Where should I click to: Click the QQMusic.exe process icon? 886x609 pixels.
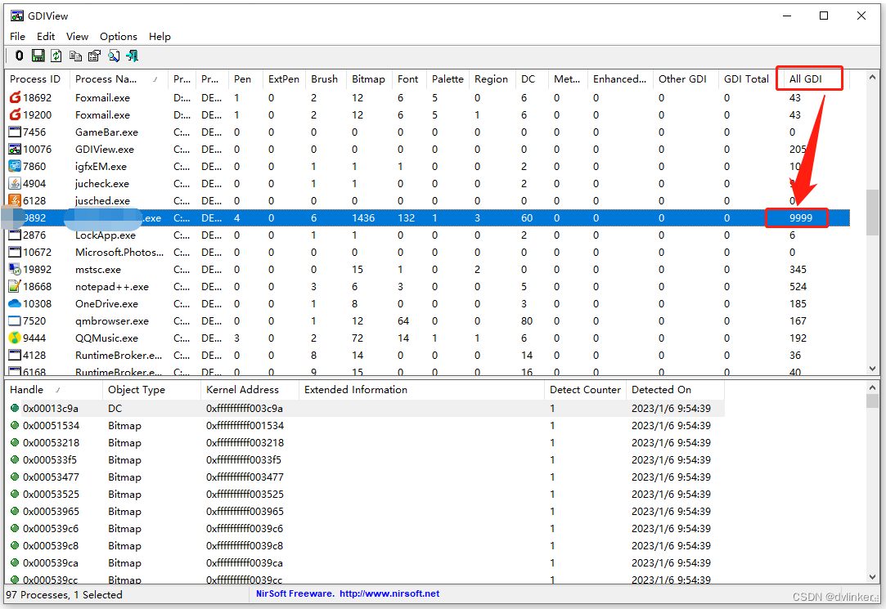[15, 338]
